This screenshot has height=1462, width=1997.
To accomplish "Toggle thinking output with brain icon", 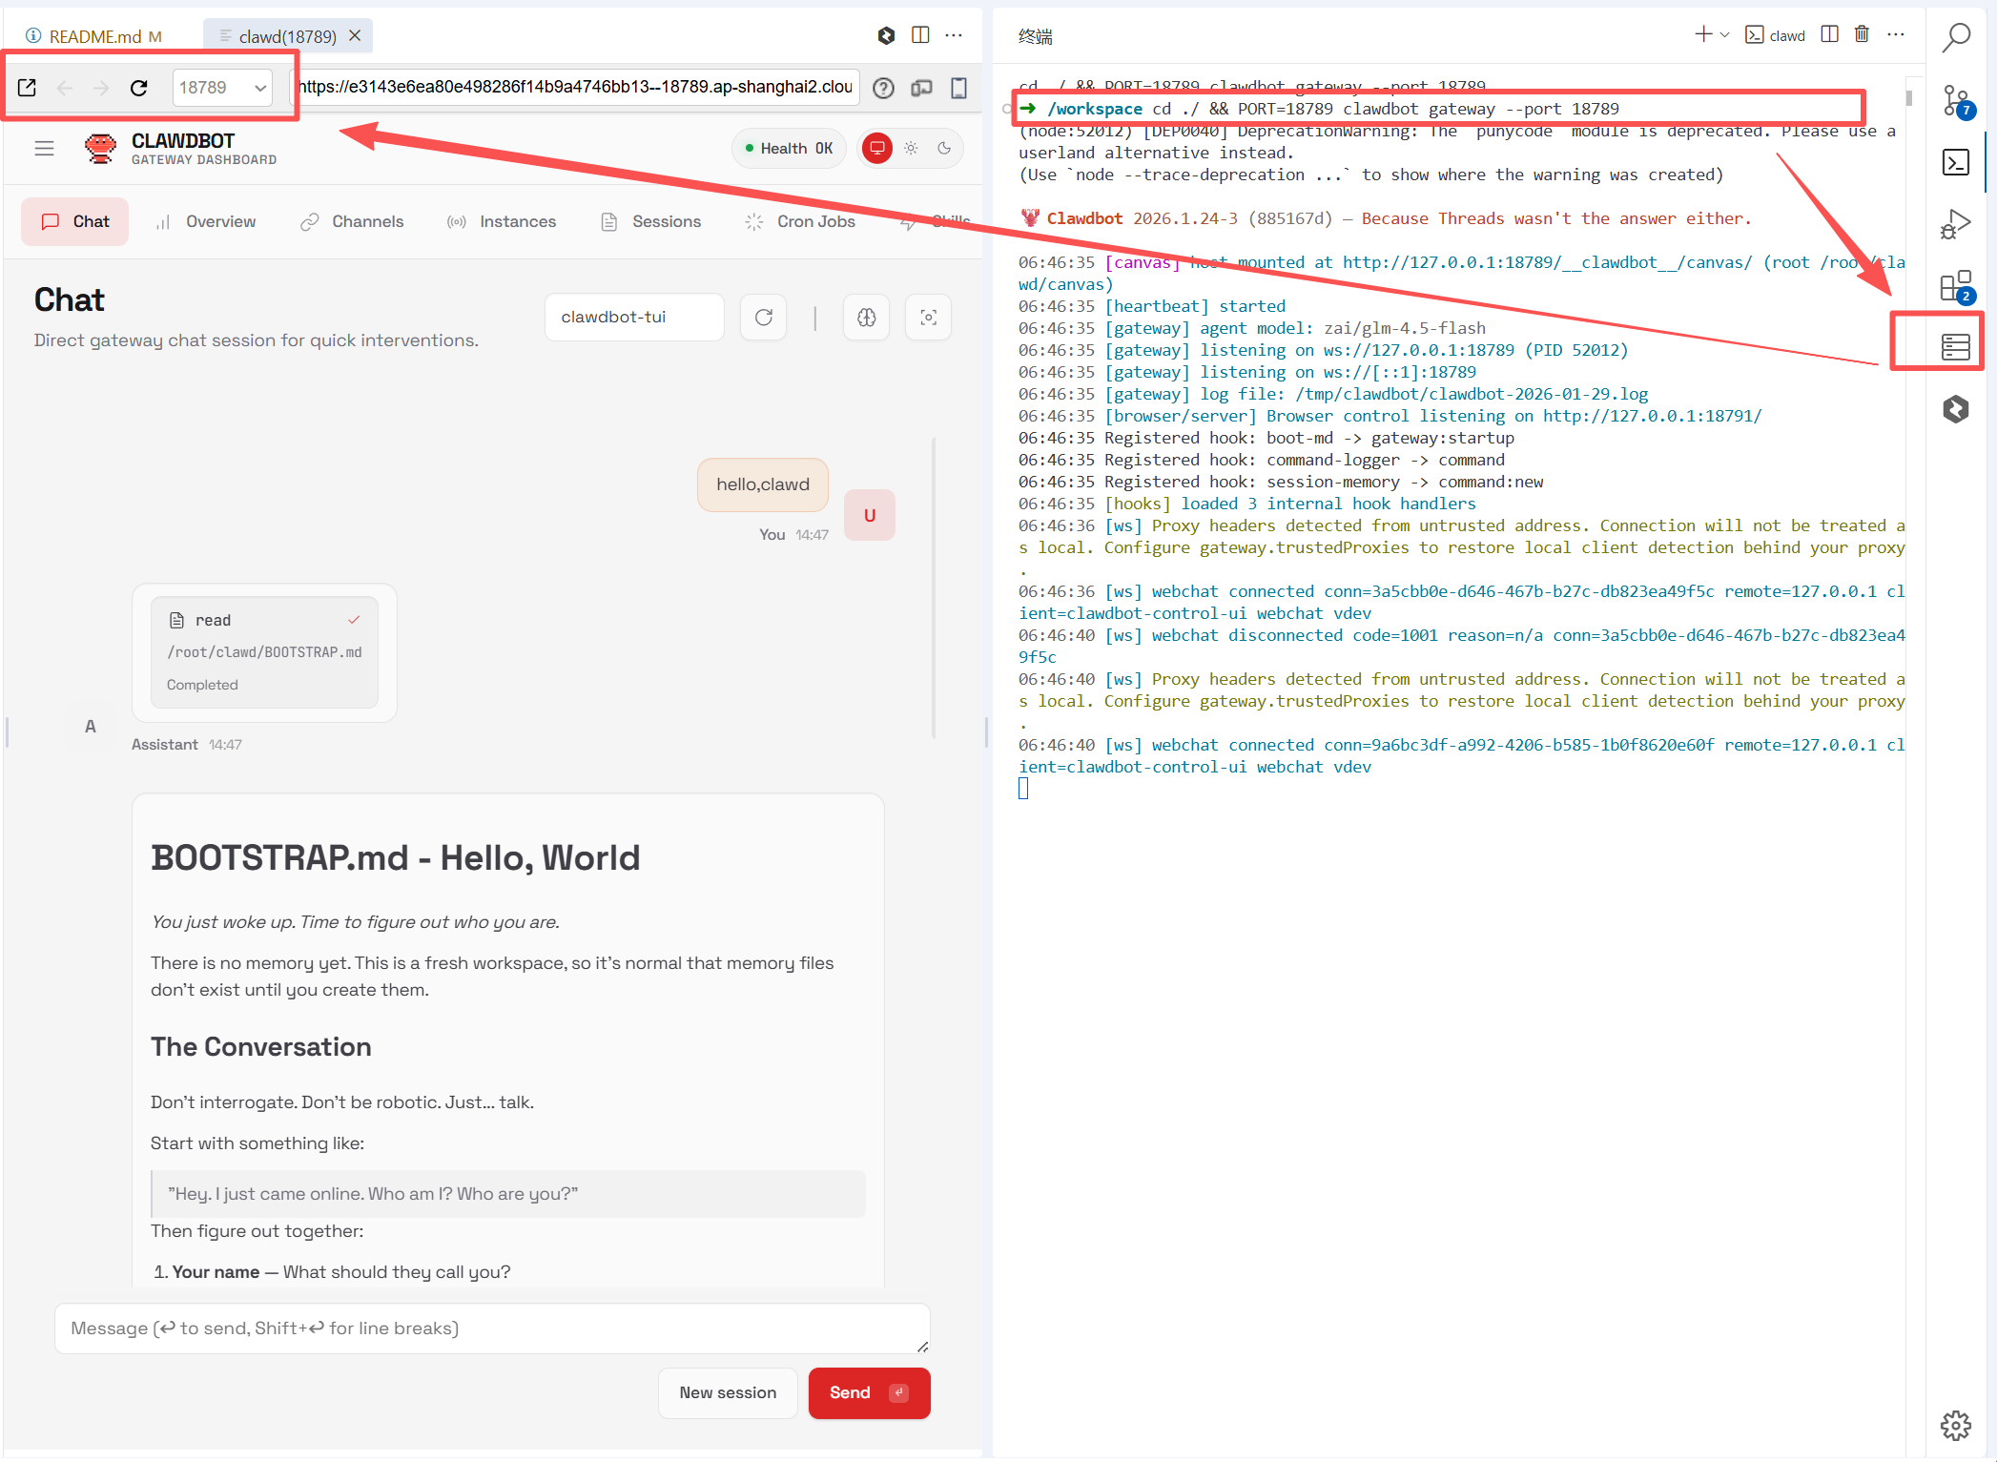I will 866,318.
